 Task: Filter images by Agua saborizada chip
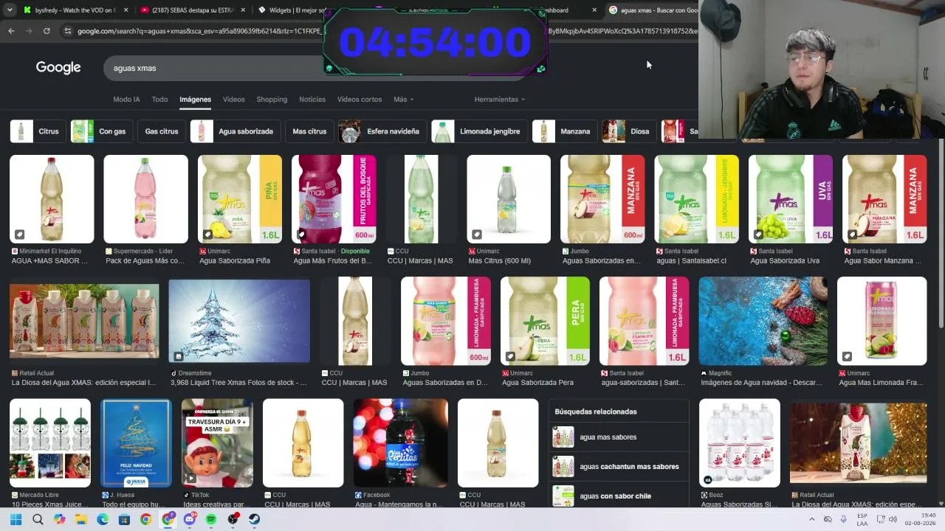236,131
